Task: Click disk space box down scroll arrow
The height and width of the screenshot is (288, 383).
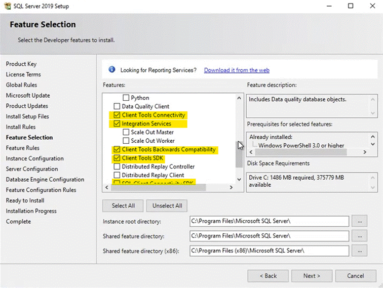Action: pos(373,187)
